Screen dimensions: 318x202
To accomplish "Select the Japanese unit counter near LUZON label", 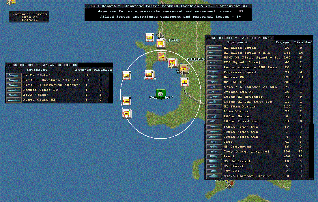I will pyautogui.click(x=161, y=43).
